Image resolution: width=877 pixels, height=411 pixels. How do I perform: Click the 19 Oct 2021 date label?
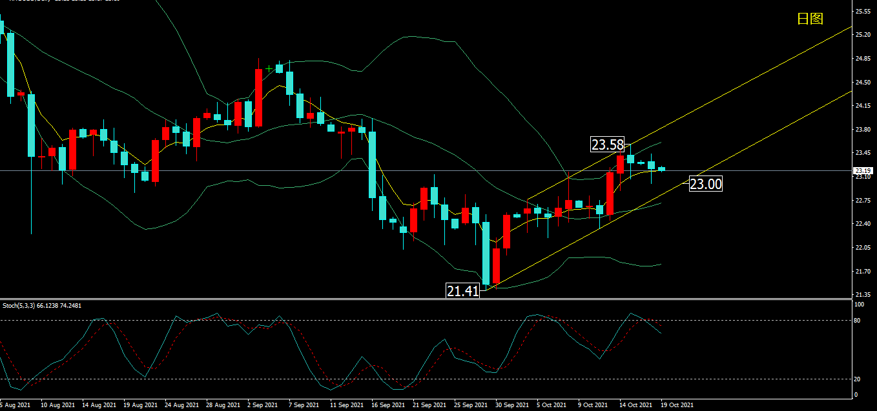coord(678,405)
